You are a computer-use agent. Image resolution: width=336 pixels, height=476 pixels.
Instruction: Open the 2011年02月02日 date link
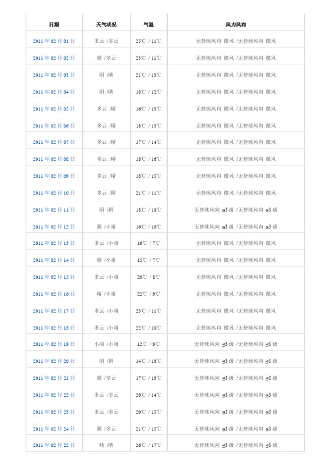[54, 58]
